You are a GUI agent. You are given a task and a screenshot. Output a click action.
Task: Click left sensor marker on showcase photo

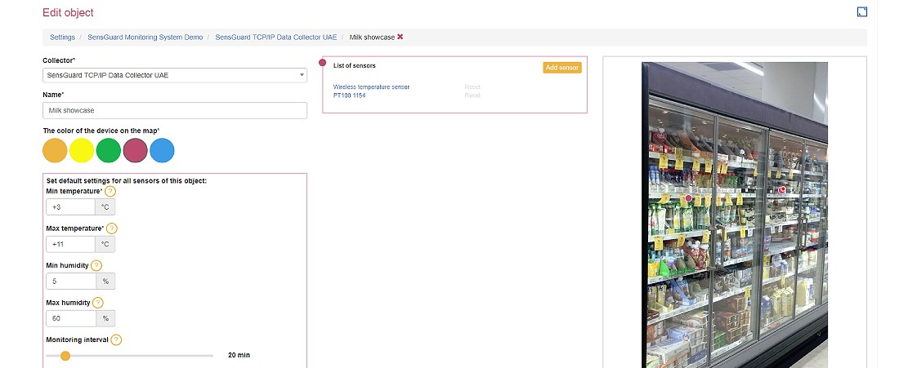(x=688, y=198)
